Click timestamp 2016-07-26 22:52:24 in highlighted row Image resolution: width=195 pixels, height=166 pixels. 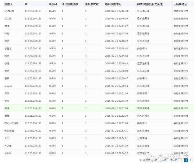click(x=116, y=108)
